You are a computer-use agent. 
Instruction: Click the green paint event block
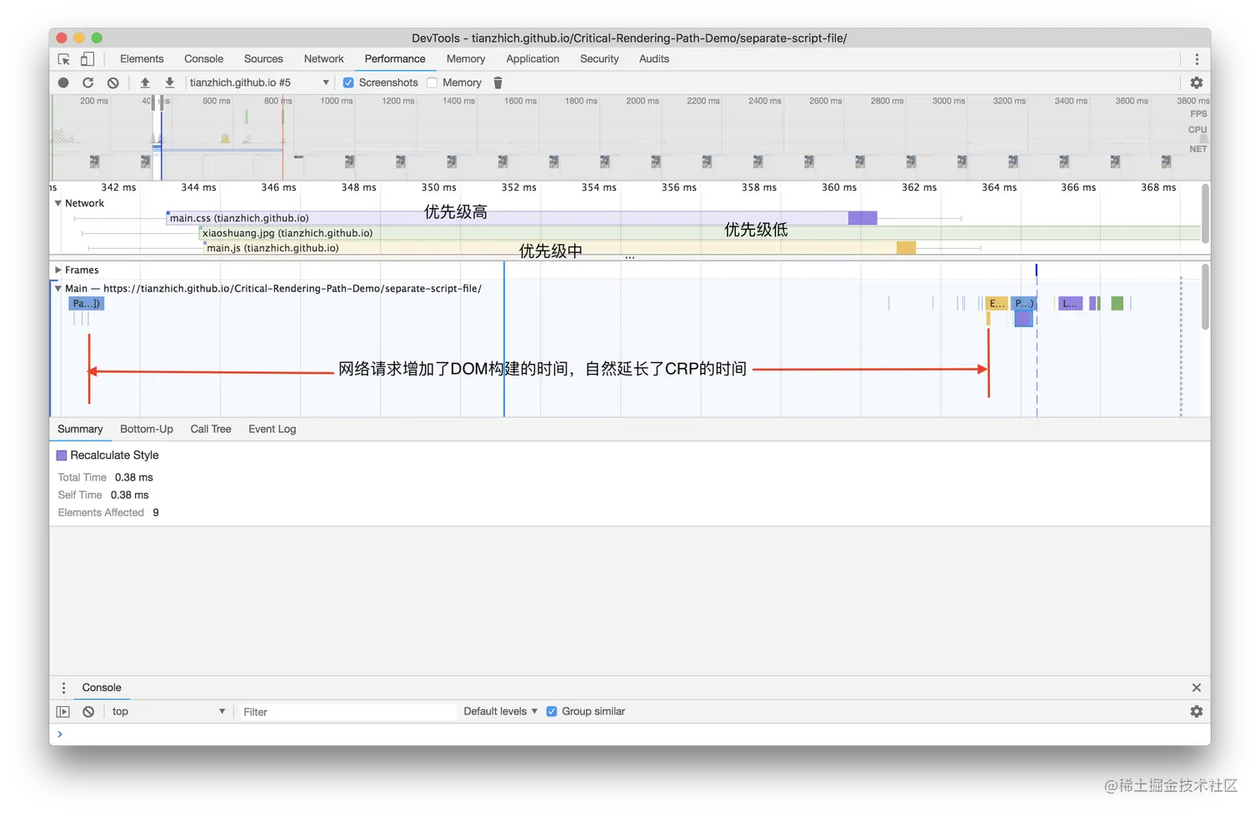[x=1117, y=303]
